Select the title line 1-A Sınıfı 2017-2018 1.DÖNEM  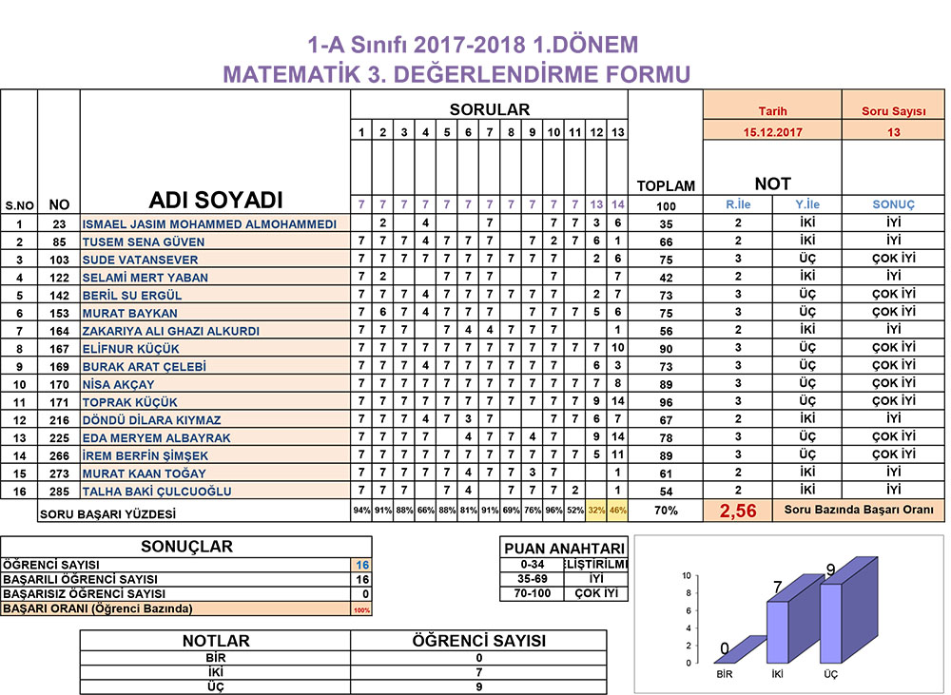473,45
